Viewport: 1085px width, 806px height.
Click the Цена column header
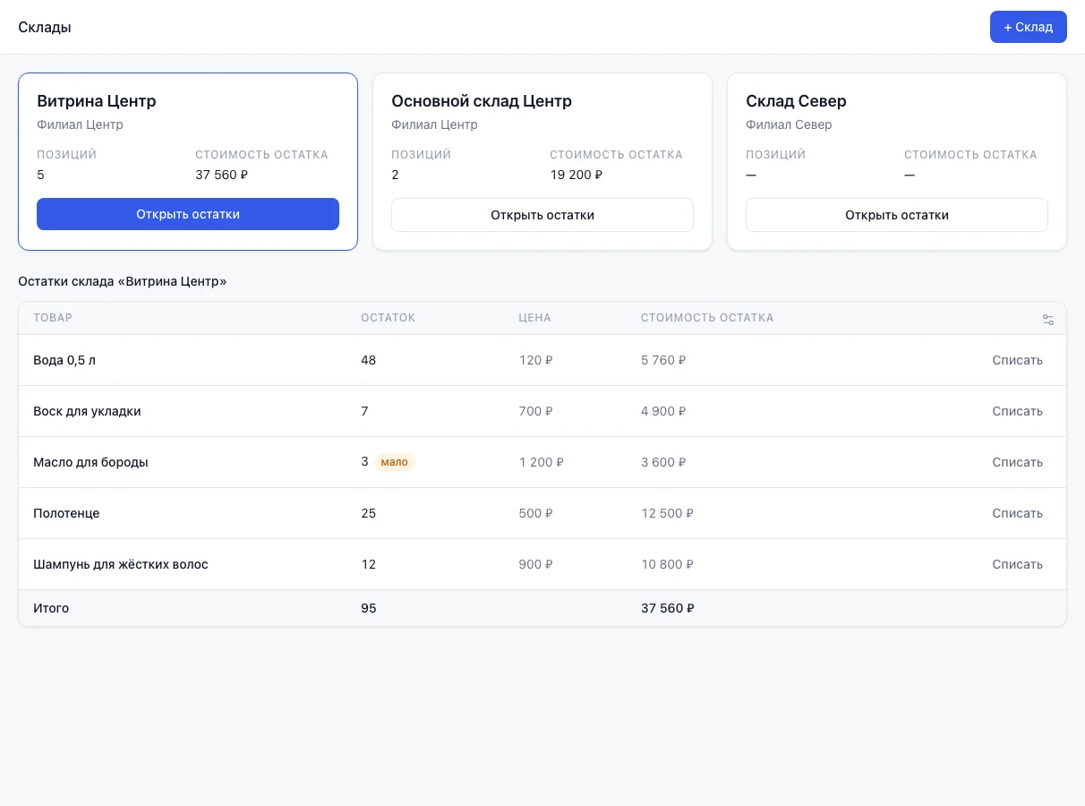534,318
